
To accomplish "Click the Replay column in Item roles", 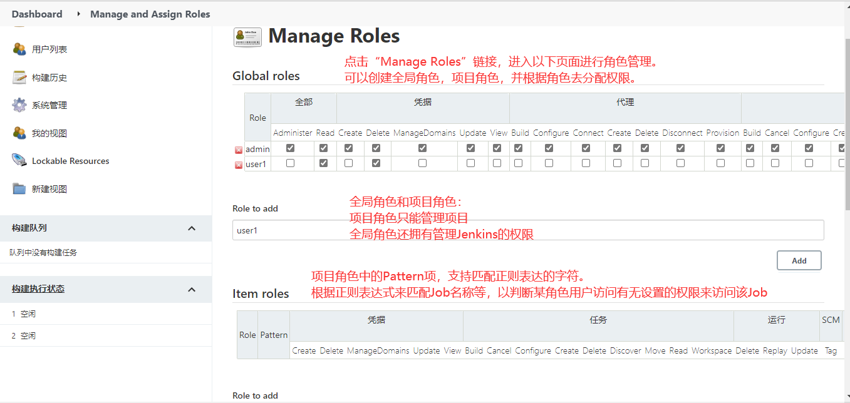I will pos(775,351).
